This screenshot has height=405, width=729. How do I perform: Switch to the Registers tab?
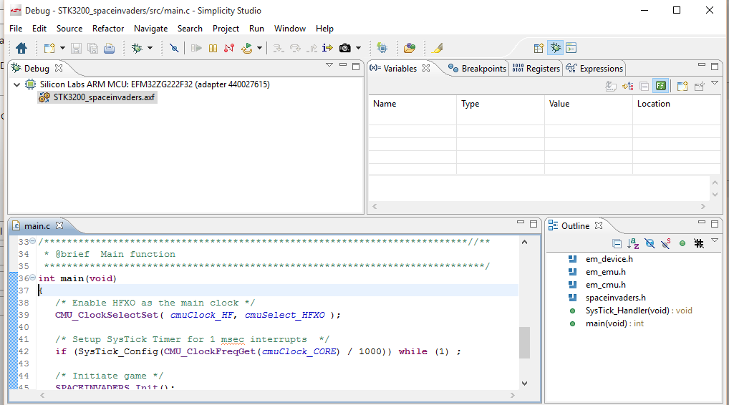(536, 68)
